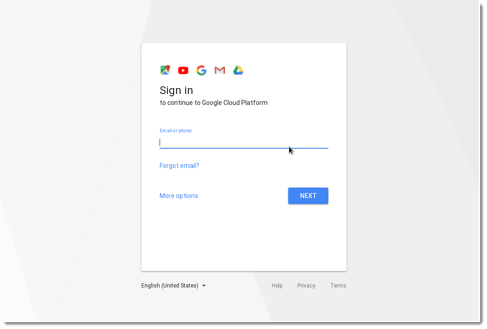The image size is (487, 329).
Task: Expand 'More options' on sign-in card
Action: (179, 196)
